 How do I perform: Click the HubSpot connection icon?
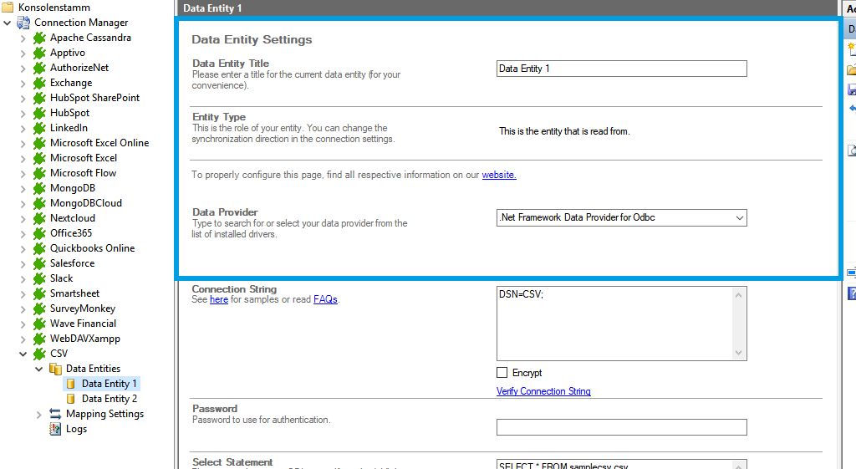coord(39,113)
